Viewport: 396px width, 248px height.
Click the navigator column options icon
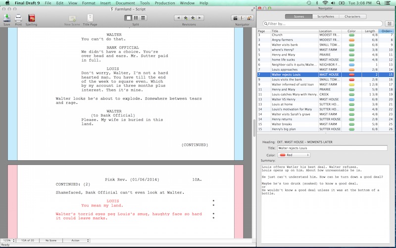click(389, 23)
